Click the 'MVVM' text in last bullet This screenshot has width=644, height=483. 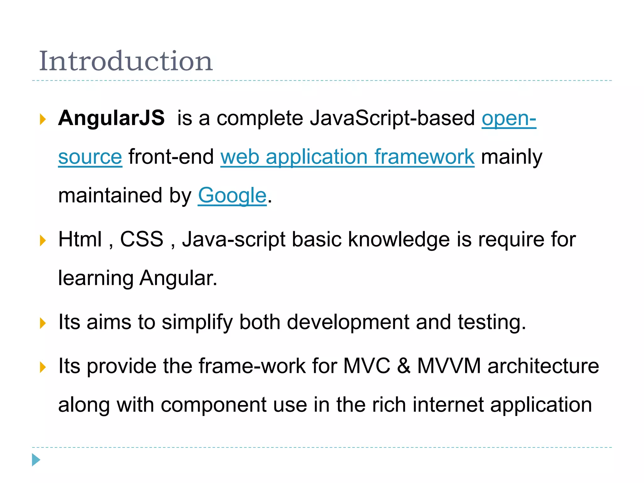(449, 366)
